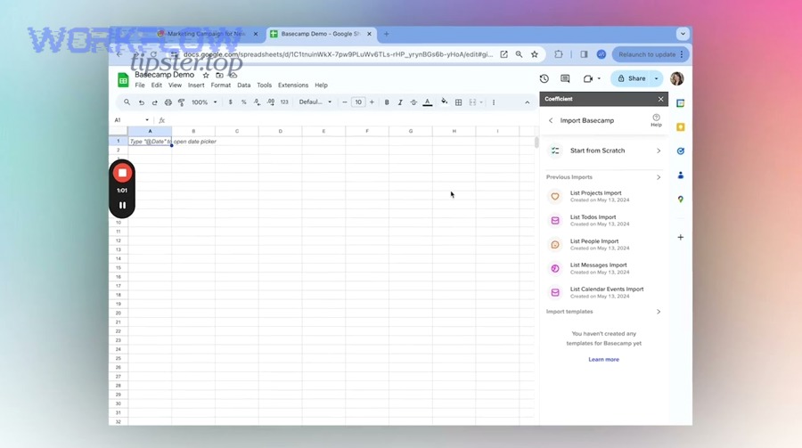Open the View menu
This screenshot has width=802, height=448.
click(175, 86)
